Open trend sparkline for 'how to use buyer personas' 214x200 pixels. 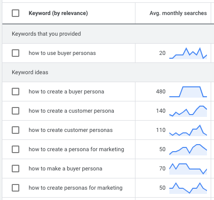[x=188, y=54]
